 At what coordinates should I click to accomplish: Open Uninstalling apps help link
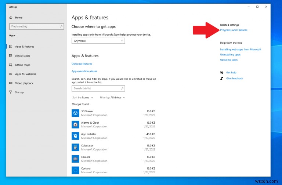[x=230, y=55]
